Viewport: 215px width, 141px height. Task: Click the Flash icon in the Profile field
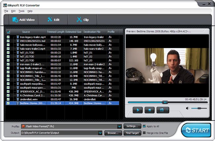[x=23, y=126]
